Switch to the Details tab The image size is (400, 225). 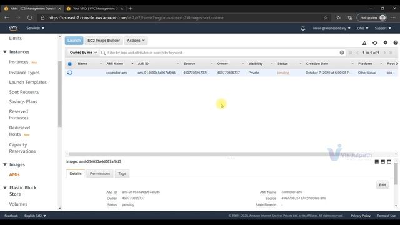click(76, 174)
